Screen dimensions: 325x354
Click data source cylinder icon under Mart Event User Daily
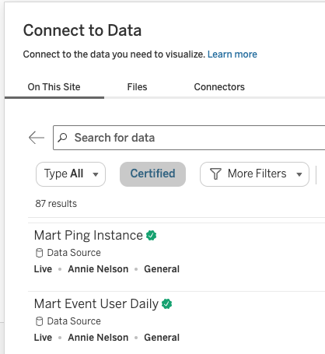[x=39, y=321]
